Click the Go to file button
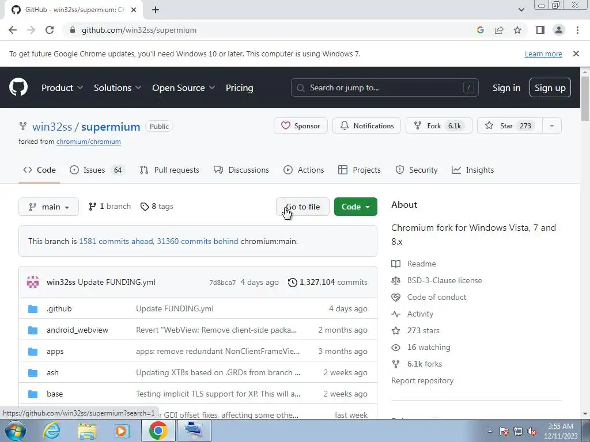Image resolution: width=590 pixels, height=442 pixels. tap(302, 207)
